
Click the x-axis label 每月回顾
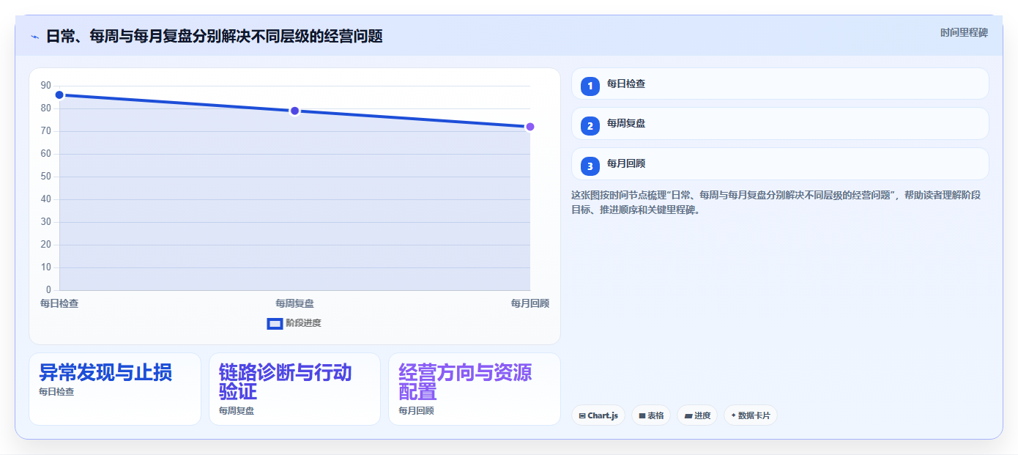click(530, 303)
